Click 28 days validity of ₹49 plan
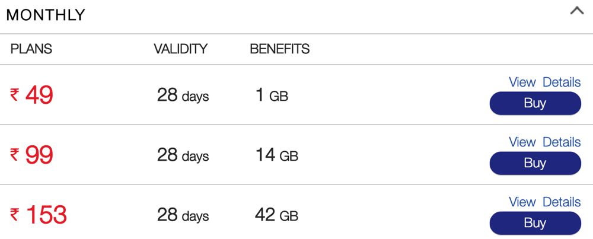Screen dimensions: 593x239 point(183,95)
